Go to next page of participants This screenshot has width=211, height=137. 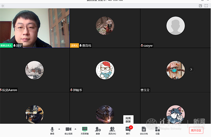tap(191, 69)
